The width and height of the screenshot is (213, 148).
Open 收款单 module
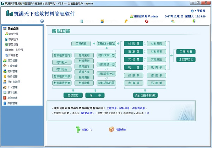(133, 83)
